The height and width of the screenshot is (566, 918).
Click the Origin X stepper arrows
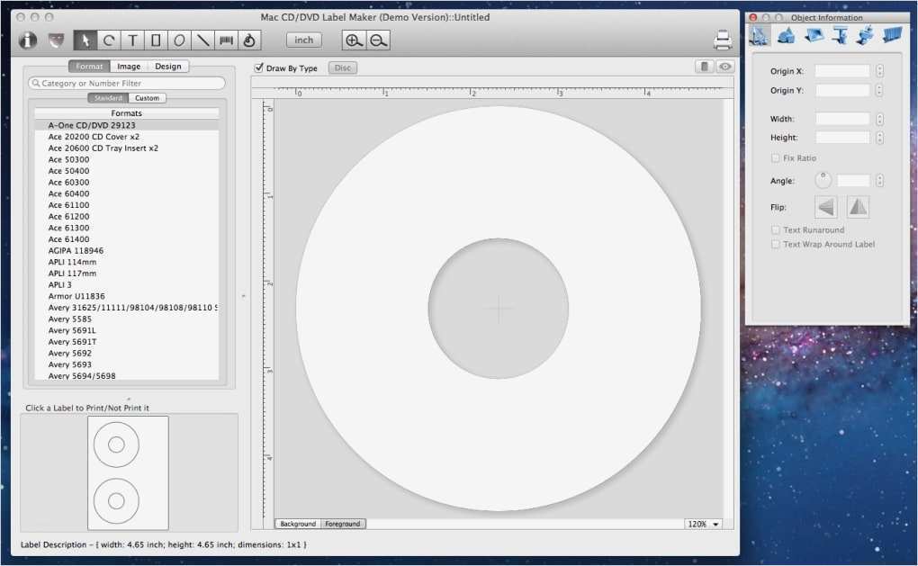click(880, 70)
